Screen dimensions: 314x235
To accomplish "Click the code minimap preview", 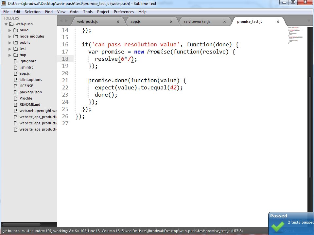I will click(295, 35).
